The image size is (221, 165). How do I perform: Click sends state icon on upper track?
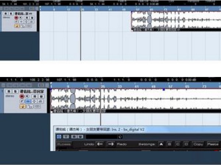pos(32,22)
